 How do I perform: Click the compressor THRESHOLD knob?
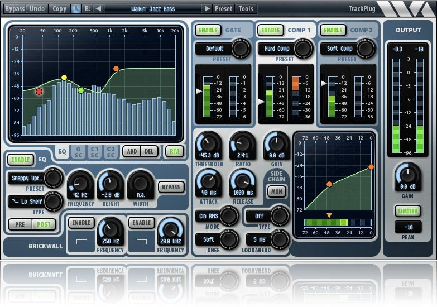click(209, 144)
